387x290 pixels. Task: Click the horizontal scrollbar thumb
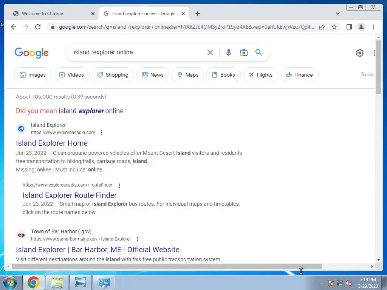point(167,266)
